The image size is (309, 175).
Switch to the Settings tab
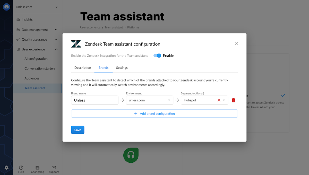coord(122,68)
